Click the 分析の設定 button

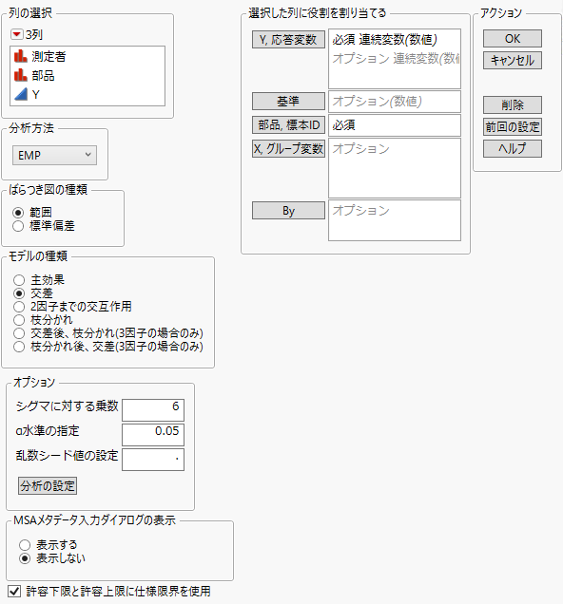[x=48, y=485]
